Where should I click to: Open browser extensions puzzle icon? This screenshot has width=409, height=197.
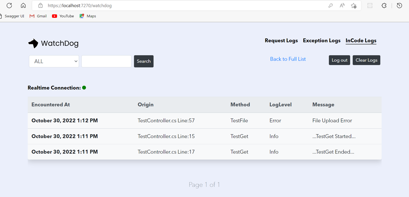click(x=384, y=6)
